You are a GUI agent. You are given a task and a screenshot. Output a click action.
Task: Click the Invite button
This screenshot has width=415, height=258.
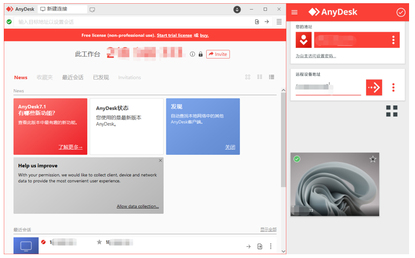[x=218, y=54]
